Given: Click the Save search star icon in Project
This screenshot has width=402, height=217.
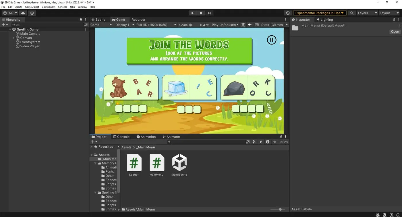Looking at the screenshot, I should pos(275,142).
